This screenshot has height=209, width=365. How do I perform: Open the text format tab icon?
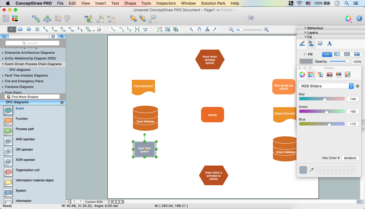point(329,43)
